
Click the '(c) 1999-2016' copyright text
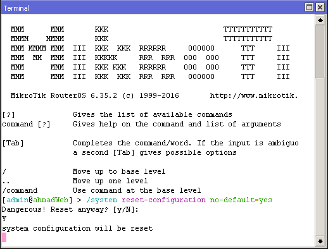pyautogui.click(x=151, y=96)
